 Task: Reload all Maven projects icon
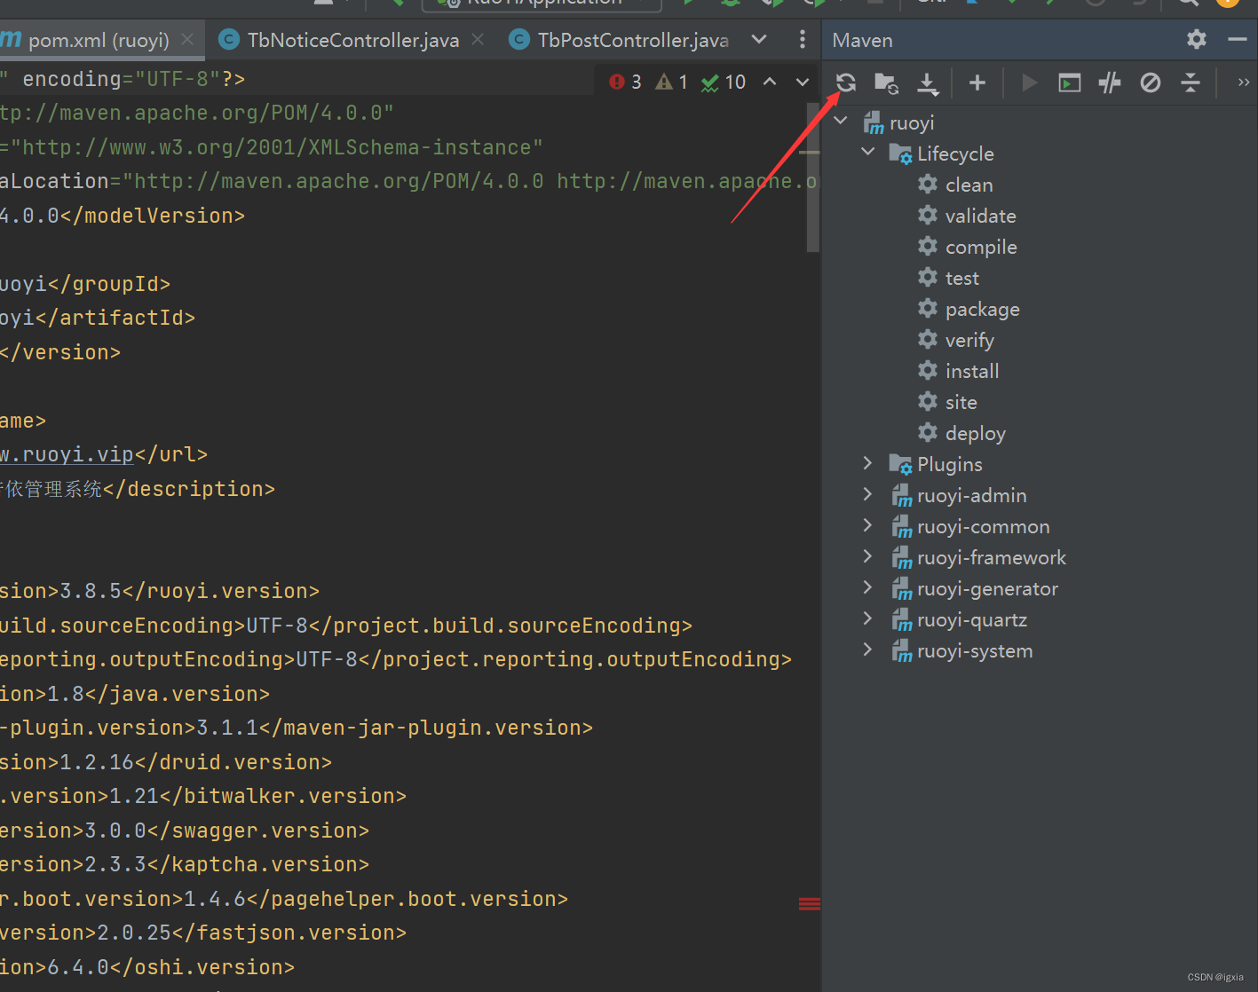846,83
